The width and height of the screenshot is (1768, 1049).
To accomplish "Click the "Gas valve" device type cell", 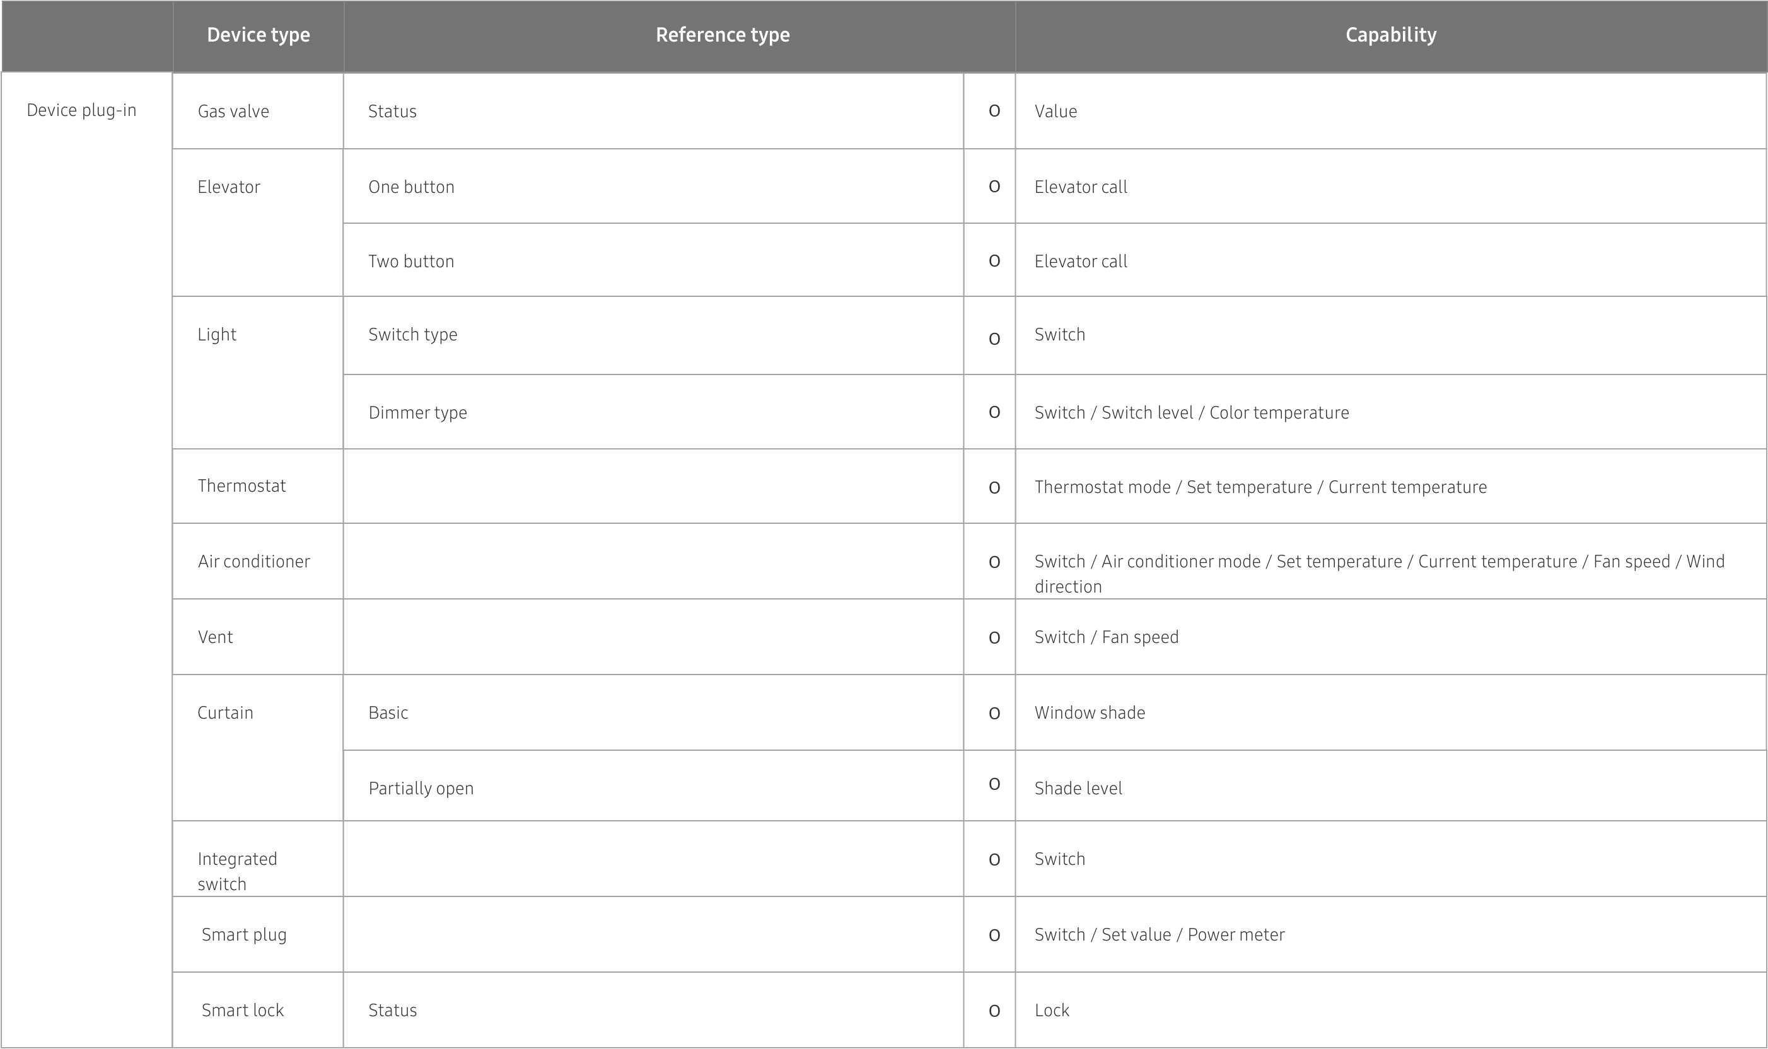I will (x=233, y=112).
